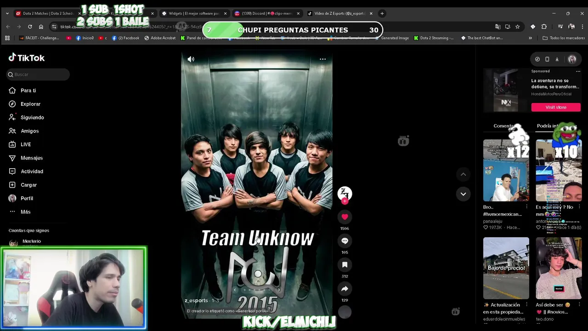The height and width of the screenshot is (331, 588).
Task: Expand the bookmarks overflow chevron
Action: 531,38
